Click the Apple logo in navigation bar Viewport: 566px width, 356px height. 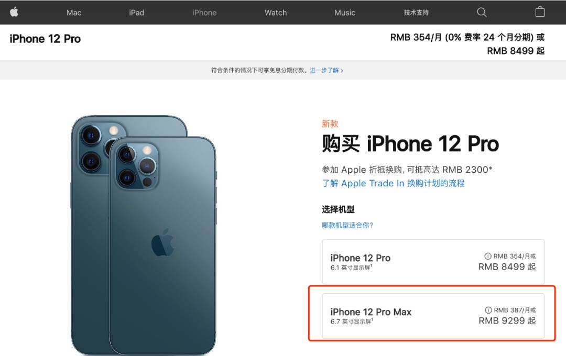click(x=14, y=12)
